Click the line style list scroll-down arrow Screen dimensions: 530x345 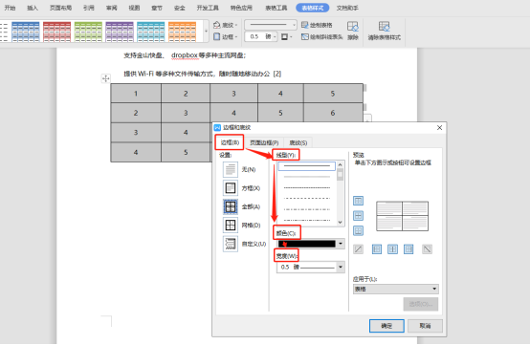pyautogui.click(x=340, y=223)
